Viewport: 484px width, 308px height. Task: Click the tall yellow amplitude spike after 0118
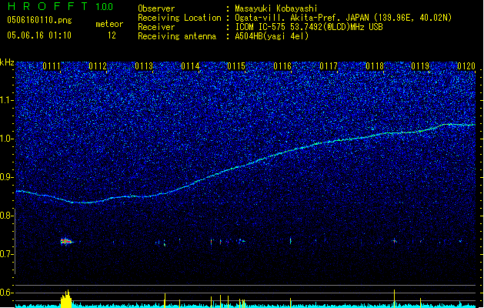click(x=395, y=299)
